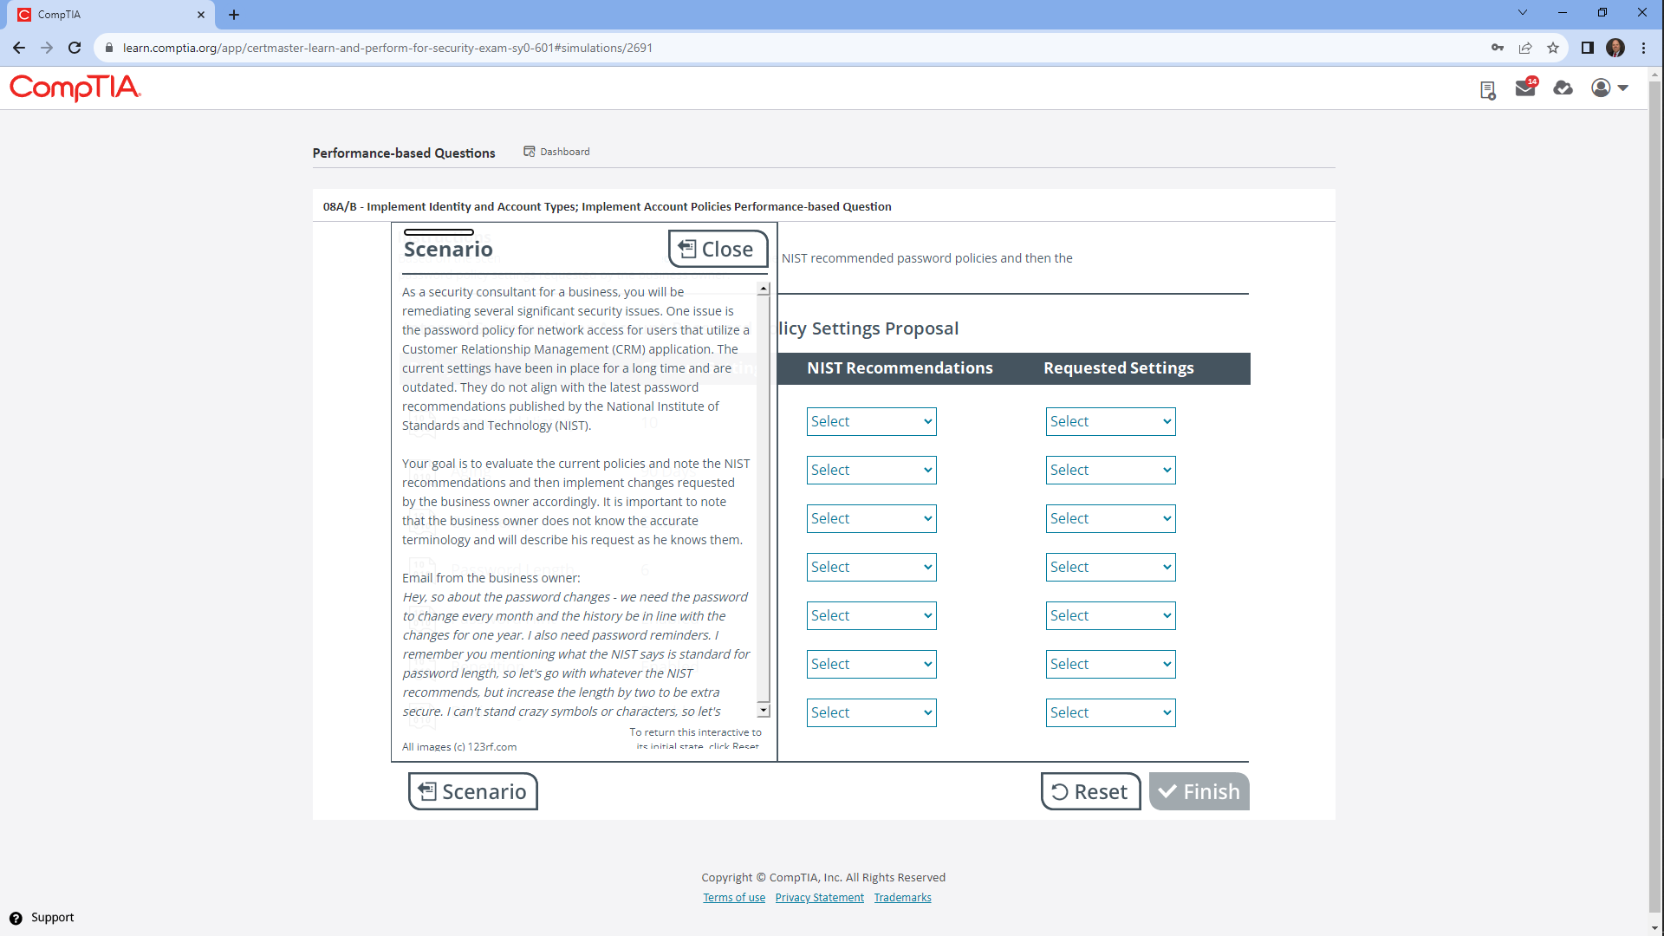
Task: Reload the page in browser
Action: [x=75, y=48]
